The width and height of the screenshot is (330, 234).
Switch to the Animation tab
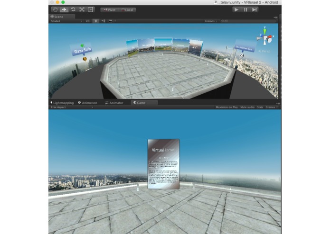[x=88, y=103]
